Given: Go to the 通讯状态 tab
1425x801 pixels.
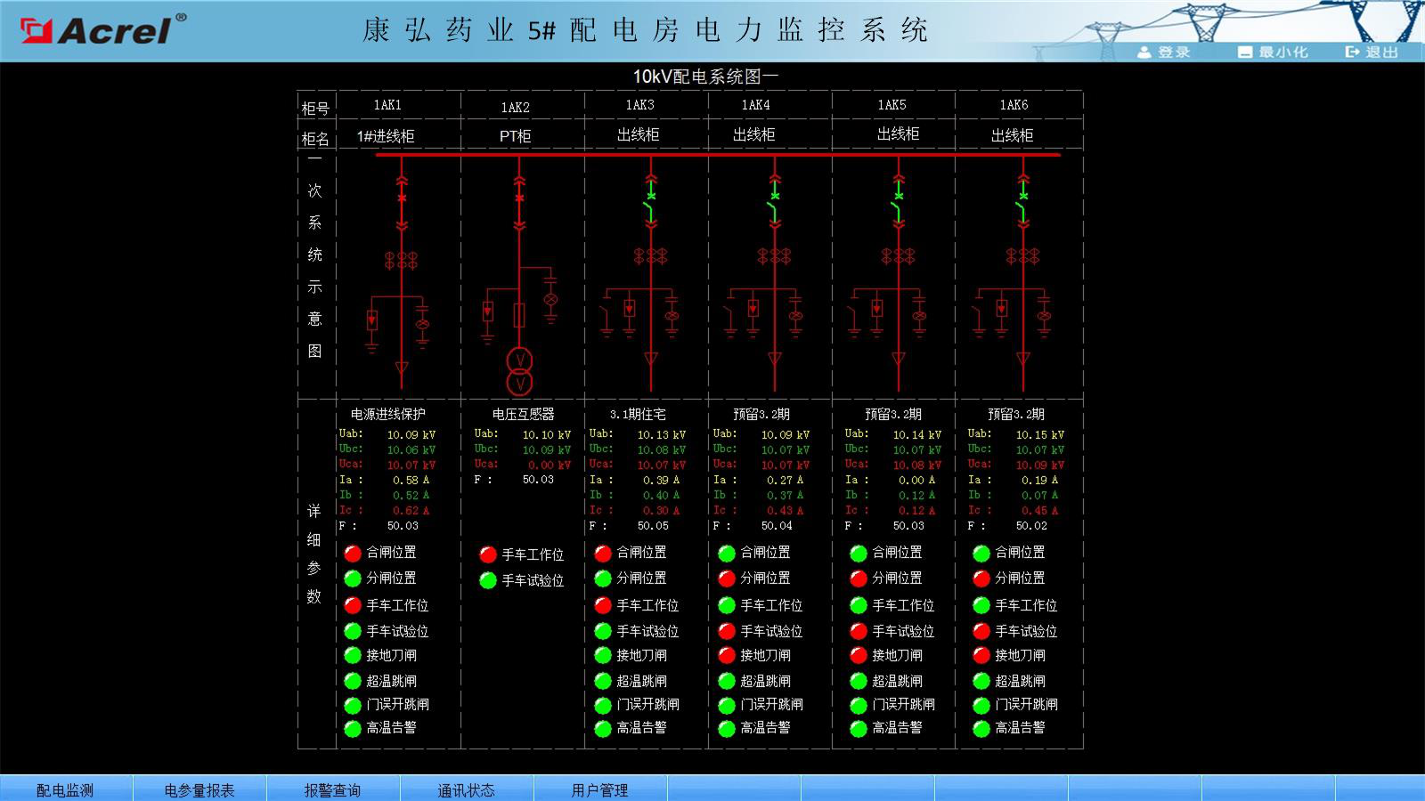Looking at the screenshot, I should 467,789.
